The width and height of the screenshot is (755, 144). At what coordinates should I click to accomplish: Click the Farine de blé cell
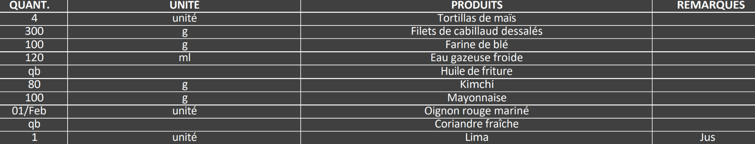[476, 45]
